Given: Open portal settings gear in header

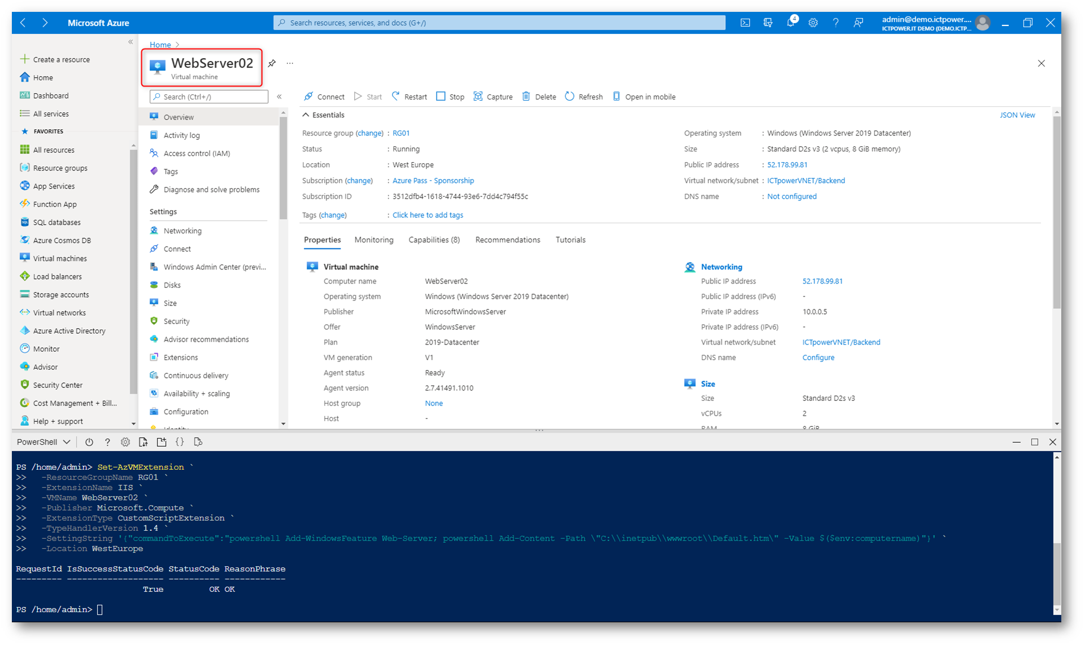Looking at the screenshot, I should pos(813,23).
